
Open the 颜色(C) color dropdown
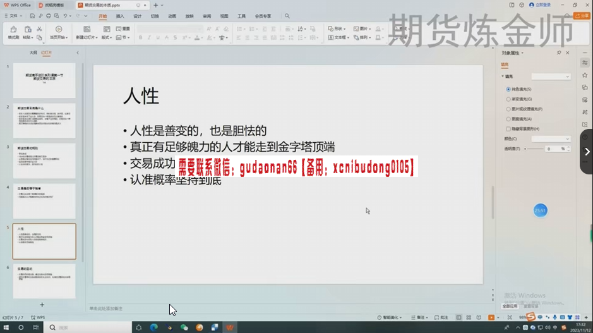point(550,138)
